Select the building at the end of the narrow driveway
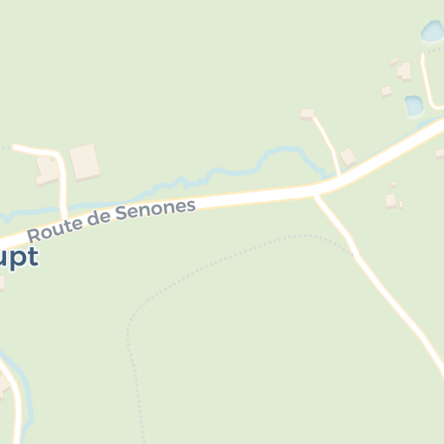Viewport: 444px width, 444px height. tap(307, 114)
